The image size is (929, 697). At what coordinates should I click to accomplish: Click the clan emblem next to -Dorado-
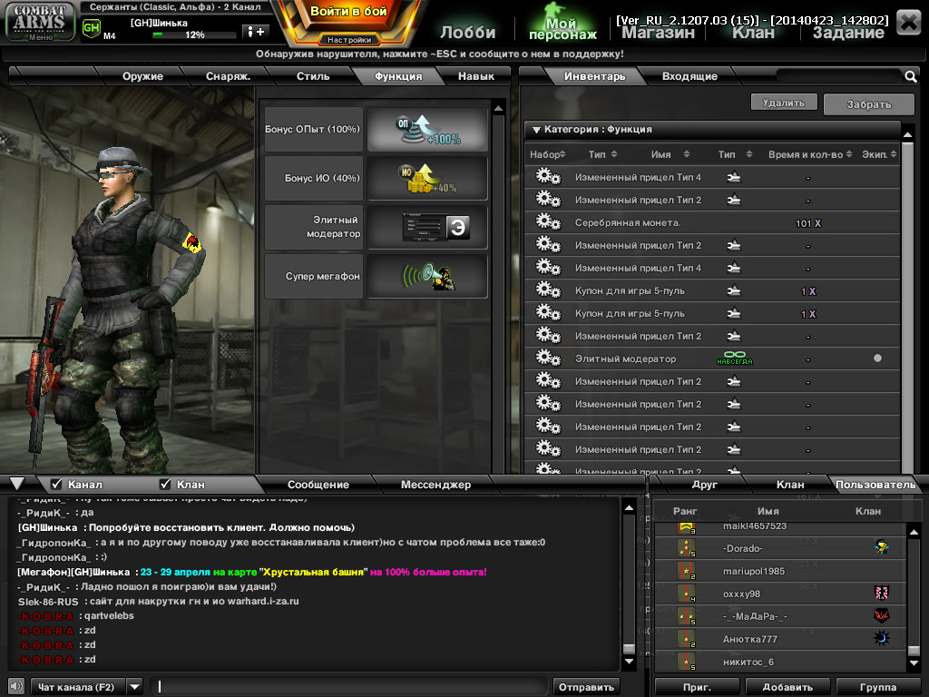tap(882, 547)
